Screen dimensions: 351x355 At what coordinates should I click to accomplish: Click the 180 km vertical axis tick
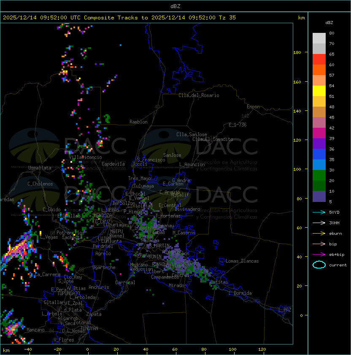pyautogui.click(x=297, y=53)
